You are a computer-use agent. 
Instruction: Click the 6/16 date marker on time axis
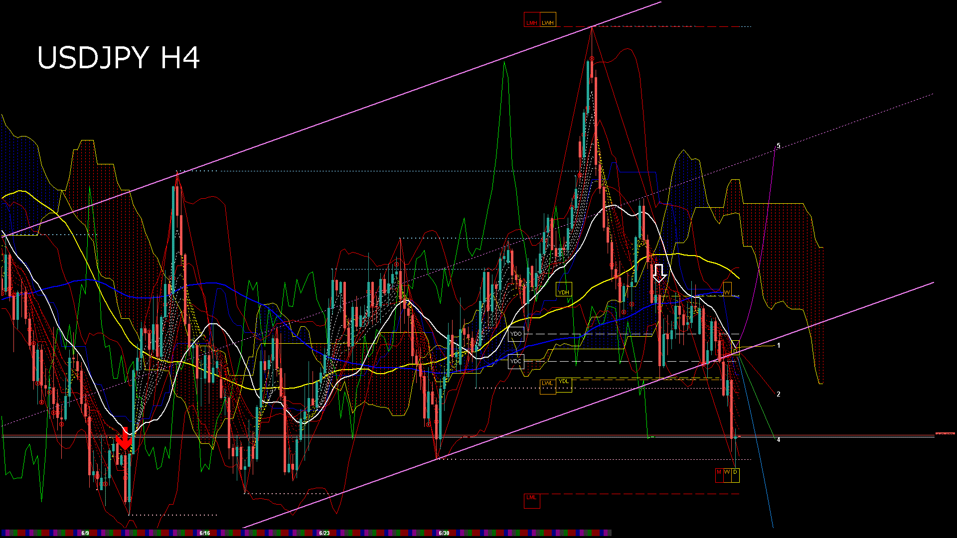pos(205,533)
